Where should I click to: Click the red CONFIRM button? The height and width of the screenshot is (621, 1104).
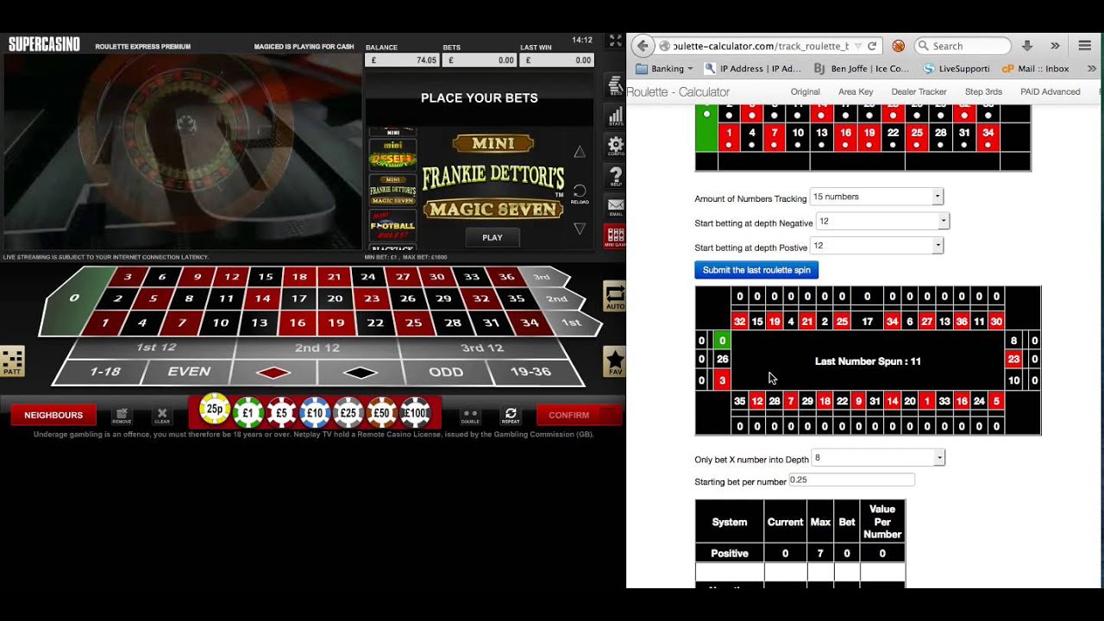click(579, 415)
